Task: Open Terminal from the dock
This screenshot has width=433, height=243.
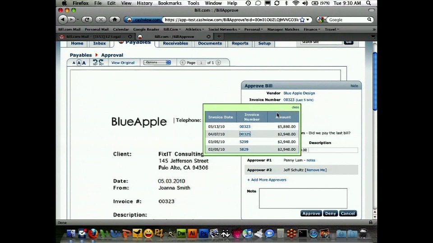Action: tap(302, 234)
